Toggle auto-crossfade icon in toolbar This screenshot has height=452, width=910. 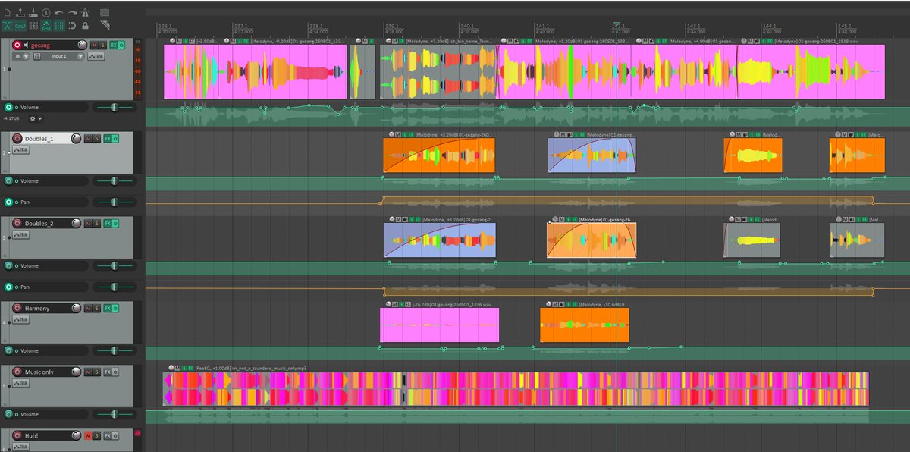[x=8, y=26]
